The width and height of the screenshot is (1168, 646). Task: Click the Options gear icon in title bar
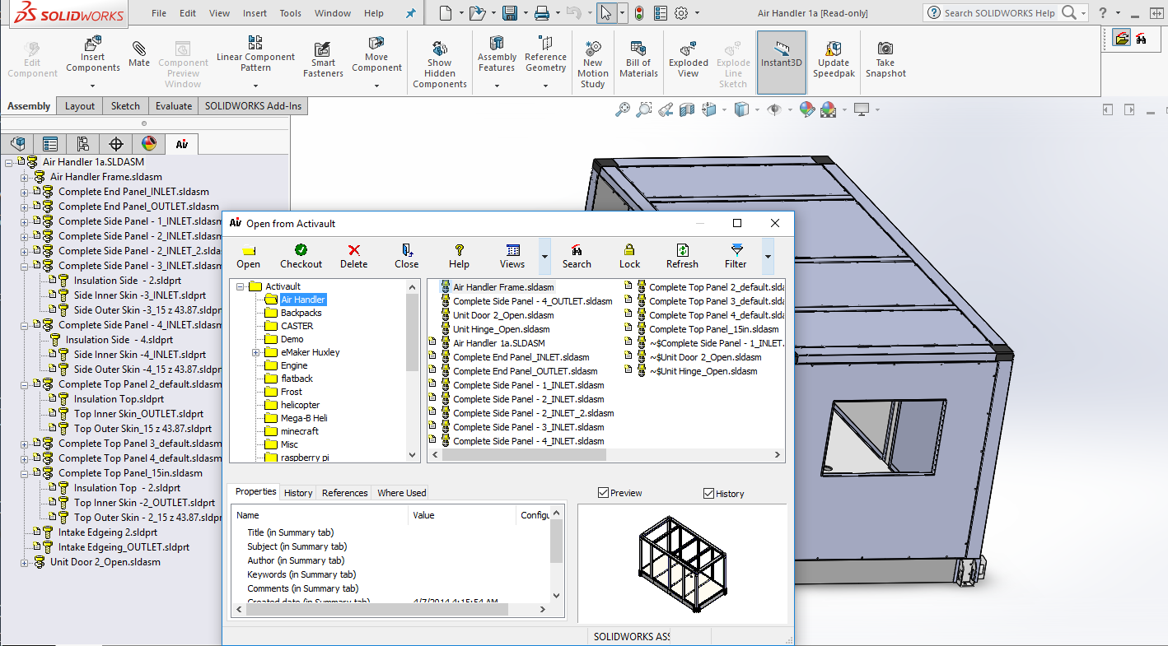point(681,13)
